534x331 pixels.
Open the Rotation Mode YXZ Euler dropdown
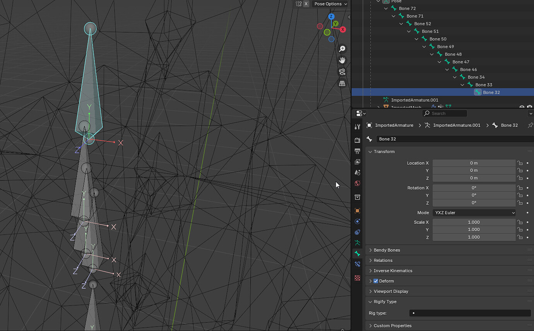474,213
